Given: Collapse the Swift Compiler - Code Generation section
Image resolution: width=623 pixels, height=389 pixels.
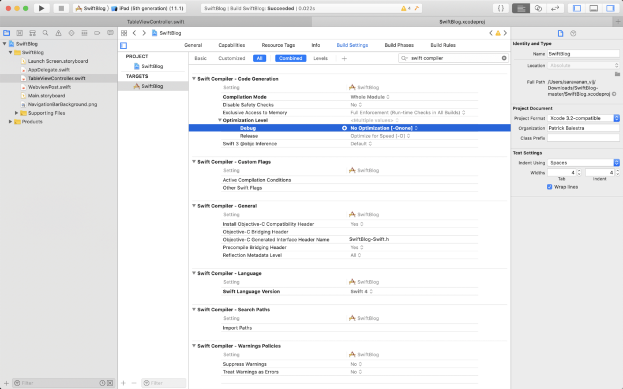Looking at the screenshot, I should click(194, 78).
